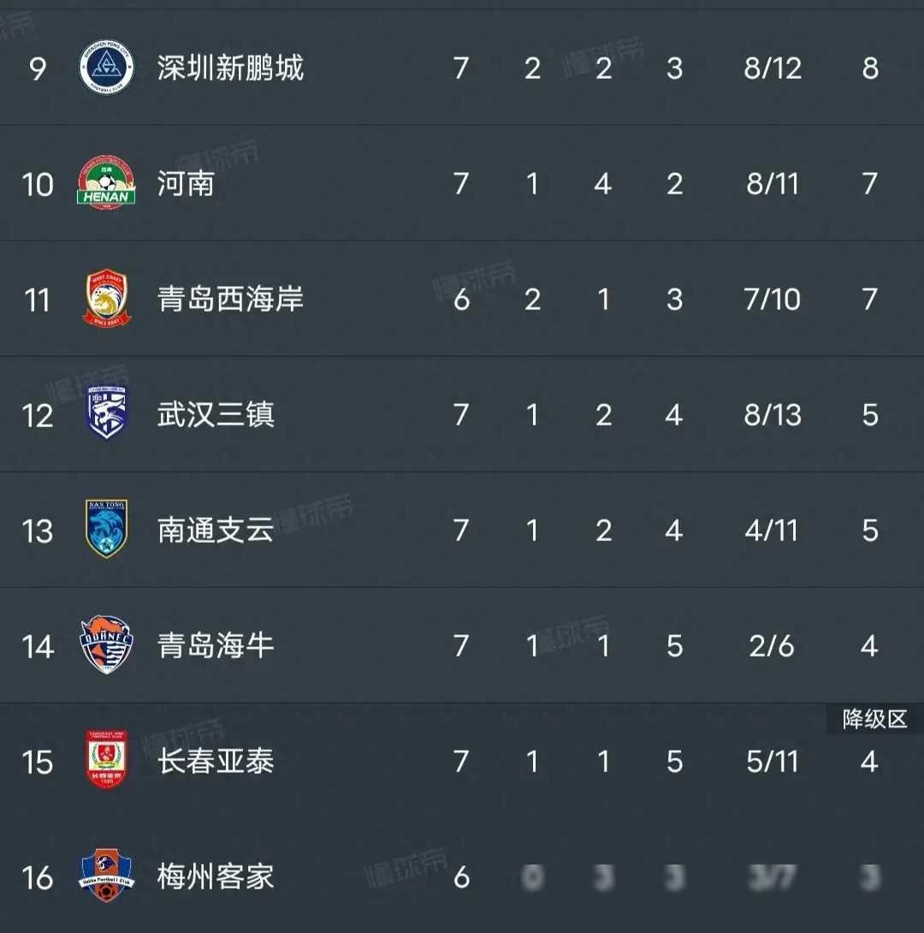Tap the rank number 13 row

click(462, 530)
